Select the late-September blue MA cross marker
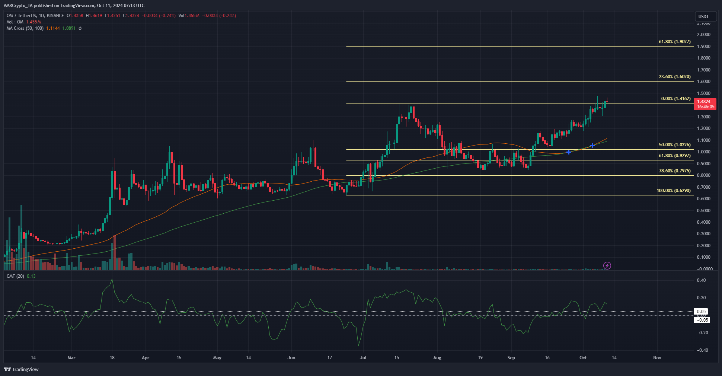Screen dimensions: 722x376 tap(569, 152)
